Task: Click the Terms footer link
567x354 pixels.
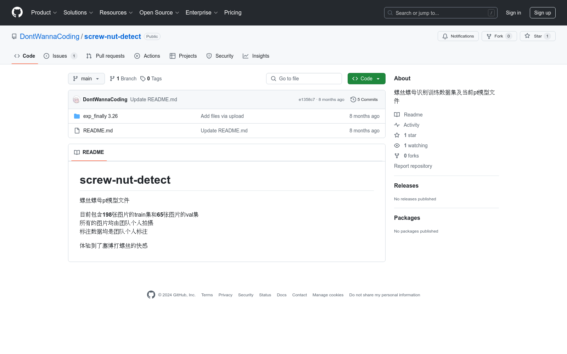Action: click(x=207, y=295)
